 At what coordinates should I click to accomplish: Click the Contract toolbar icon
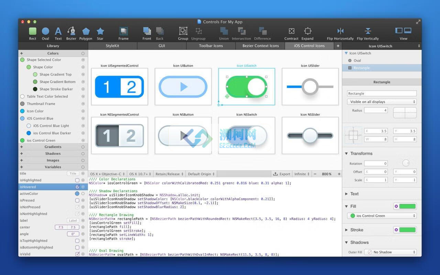291,31
